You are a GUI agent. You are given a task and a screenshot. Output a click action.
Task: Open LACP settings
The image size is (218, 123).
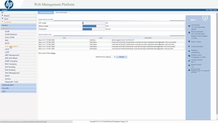pyautogui.click(x=7, y=49)
